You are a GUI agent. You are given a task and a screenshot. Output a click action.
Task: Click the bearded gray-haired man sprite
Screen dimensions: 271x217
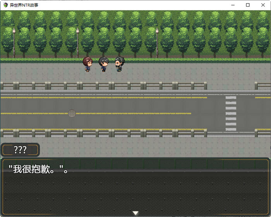(119, 64)
